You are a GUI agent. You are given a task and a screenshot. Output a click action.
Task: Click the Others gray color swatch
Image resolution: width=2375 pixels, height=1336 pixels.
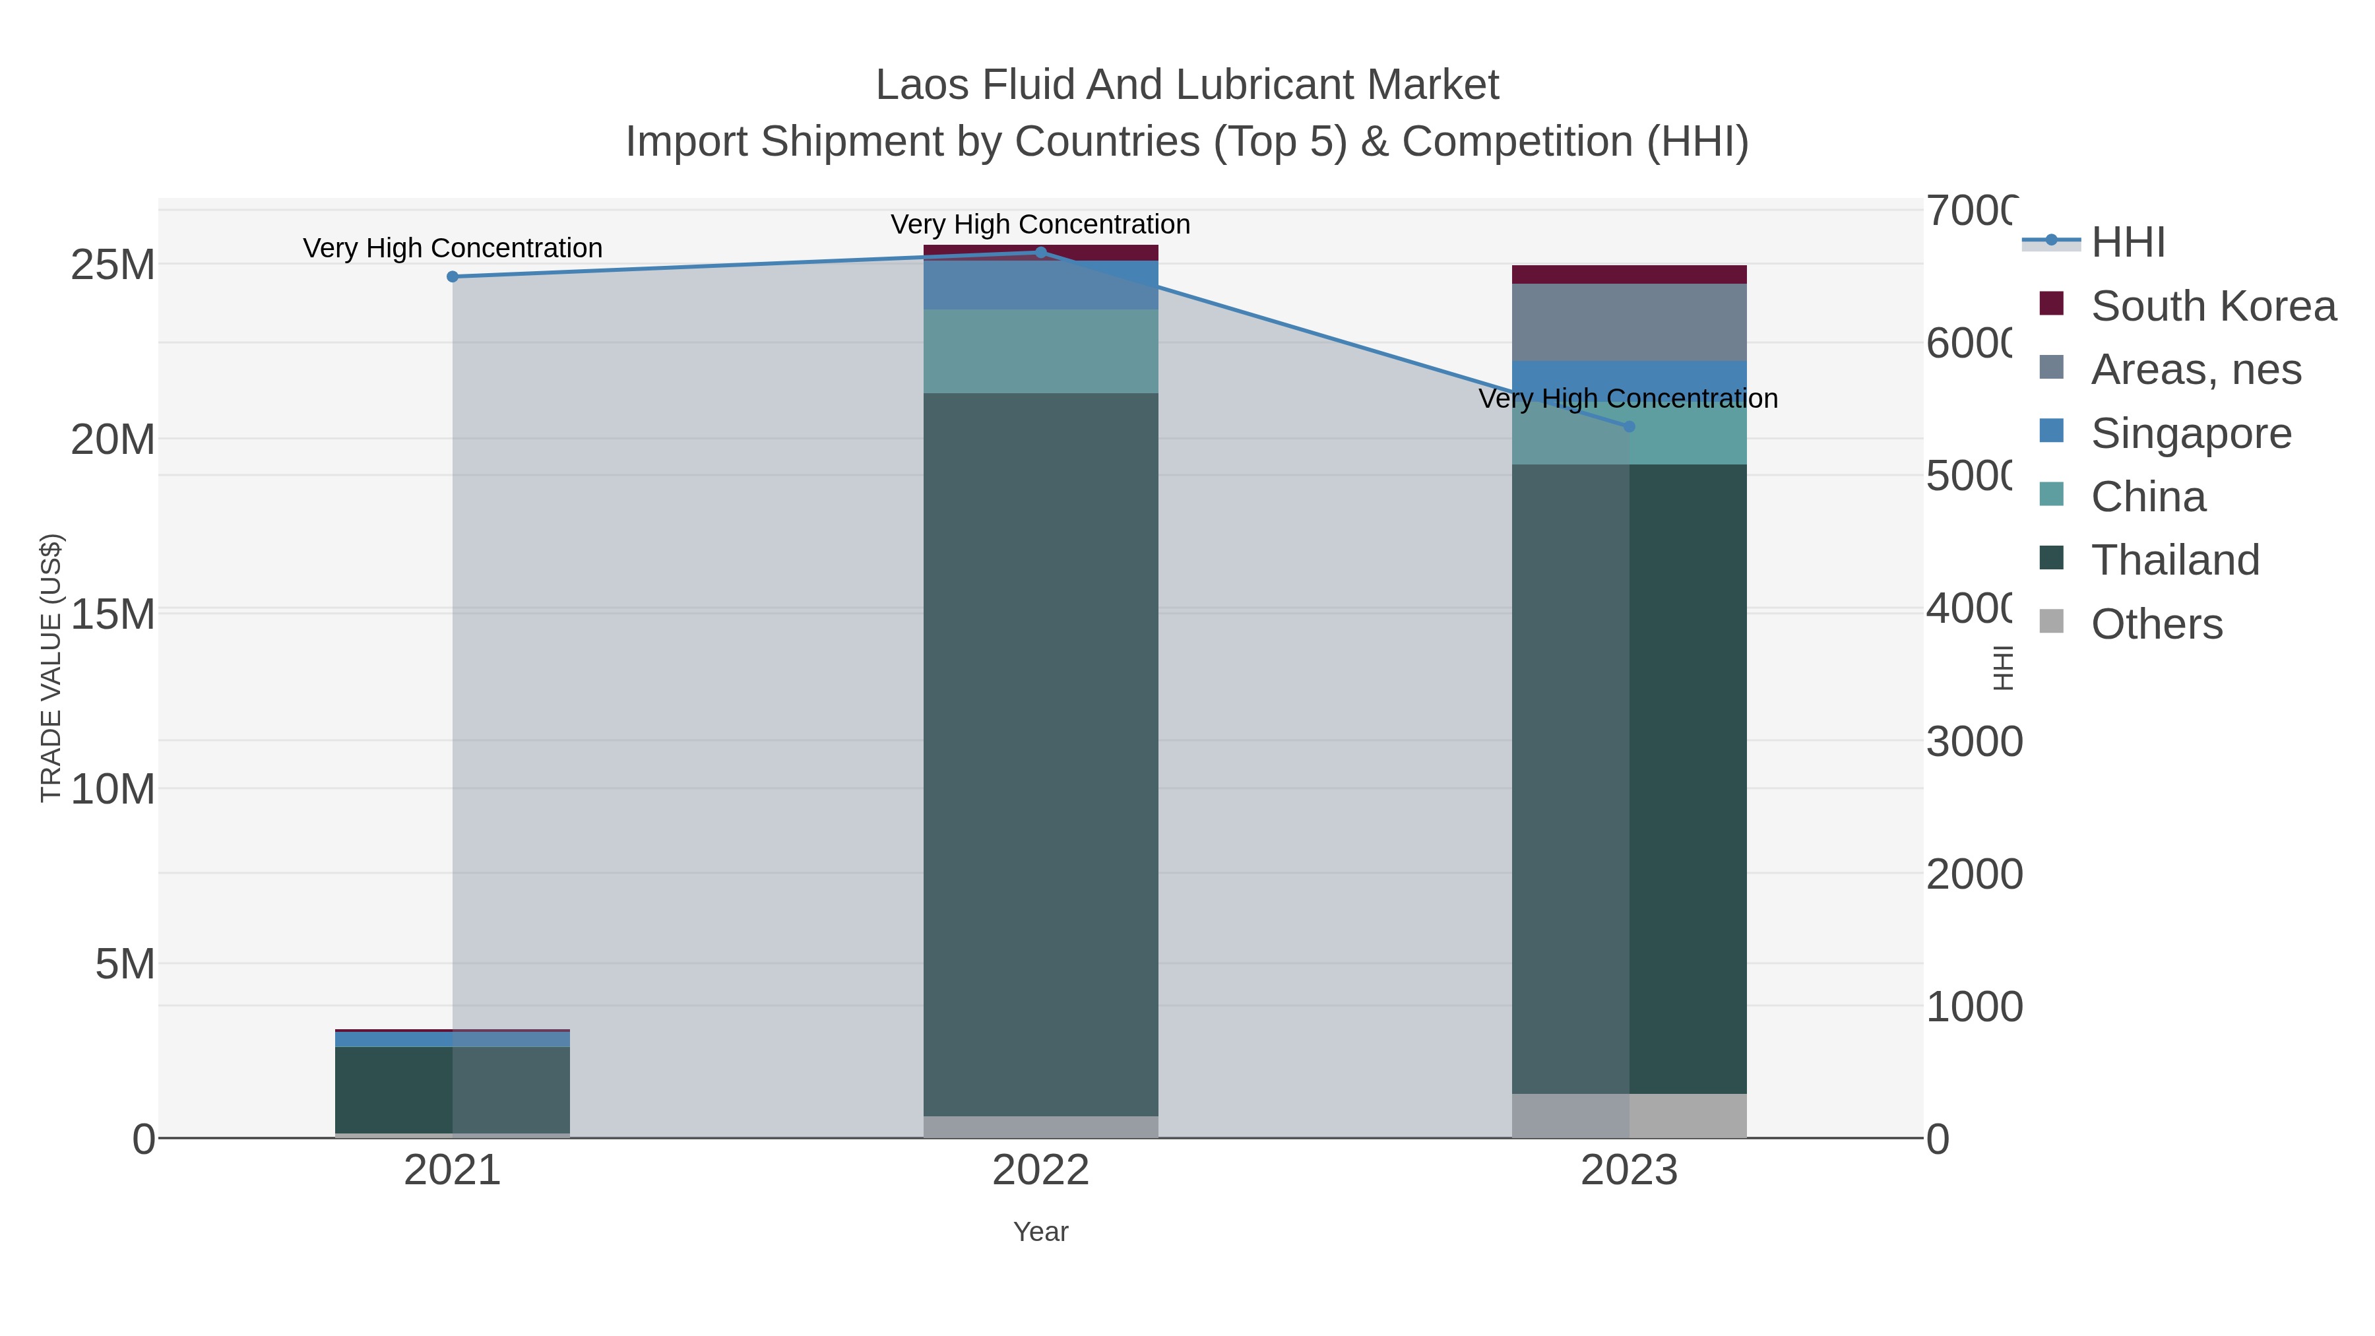[2051, 621]
